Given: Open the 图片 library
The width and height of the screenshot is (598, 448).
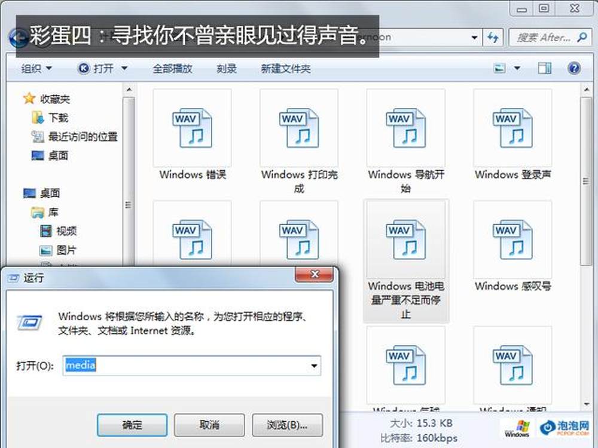Looking at the screenshot, I should pos(59,250).
